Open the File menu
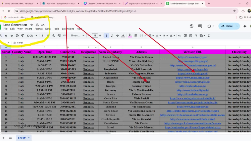 [6, 29]
